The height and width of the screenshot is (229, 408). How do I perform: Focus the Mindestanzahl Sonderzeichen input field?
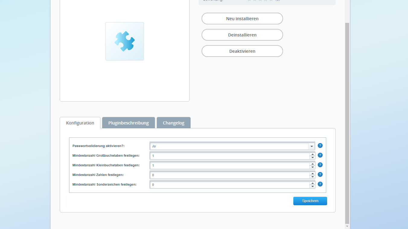[x=230, y=185]
